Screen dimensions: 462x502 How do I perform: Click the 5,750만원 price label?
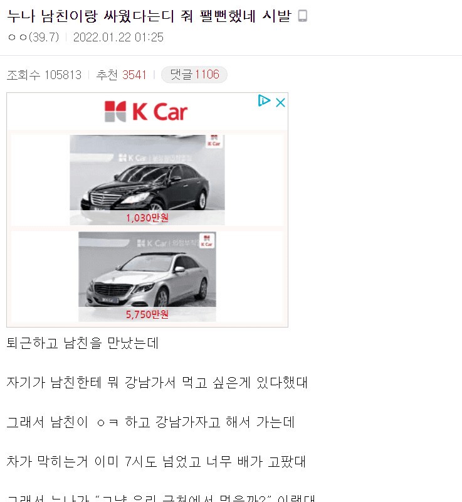tap(147, 314)
